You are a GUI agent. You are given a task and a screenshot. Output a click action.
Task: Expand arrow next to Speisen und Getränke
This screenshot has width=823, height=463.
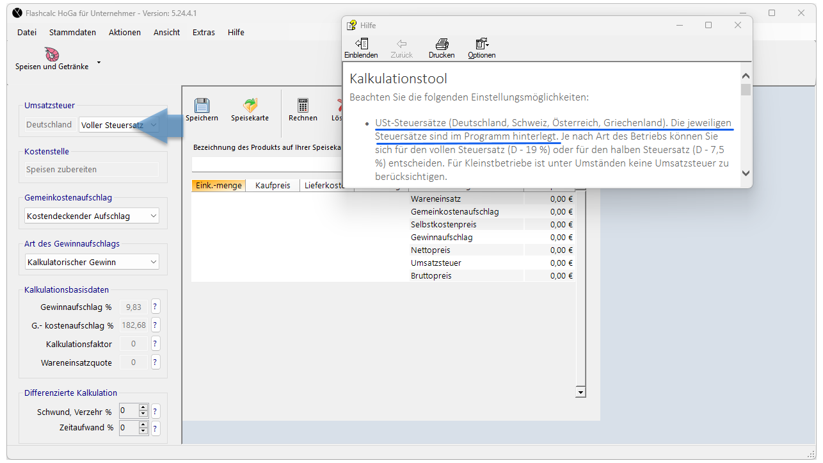[99, 63]
